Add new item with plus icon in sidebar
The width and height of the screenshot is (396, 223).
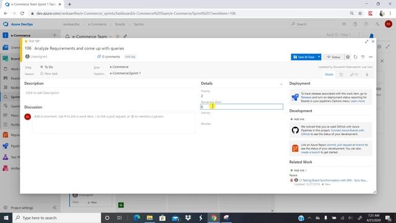54,35
